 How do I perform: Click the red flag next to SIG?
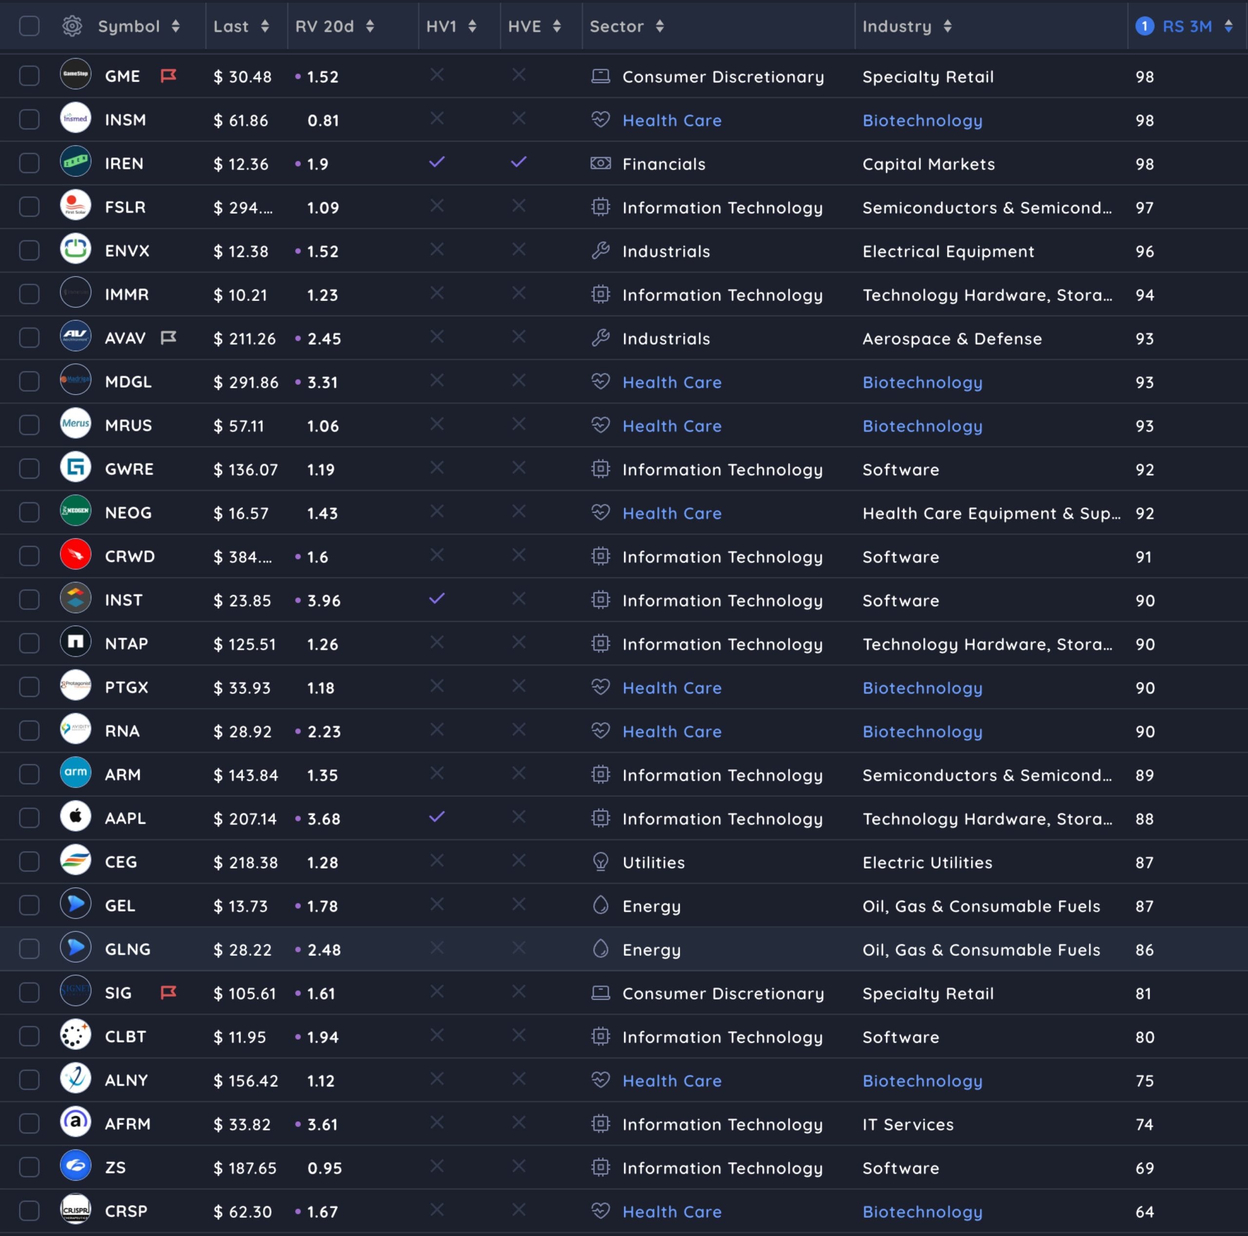(169, 992)
